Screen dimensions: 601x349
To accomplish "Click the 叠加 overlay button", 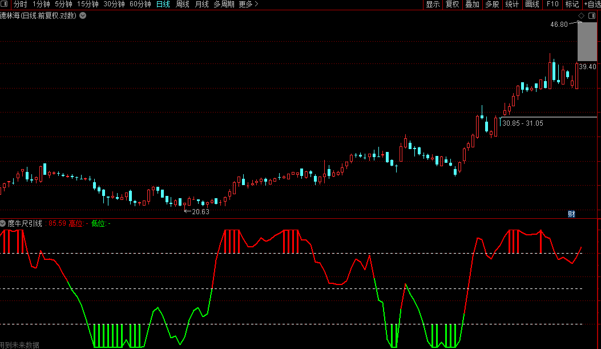I will (x=472, y=4).
